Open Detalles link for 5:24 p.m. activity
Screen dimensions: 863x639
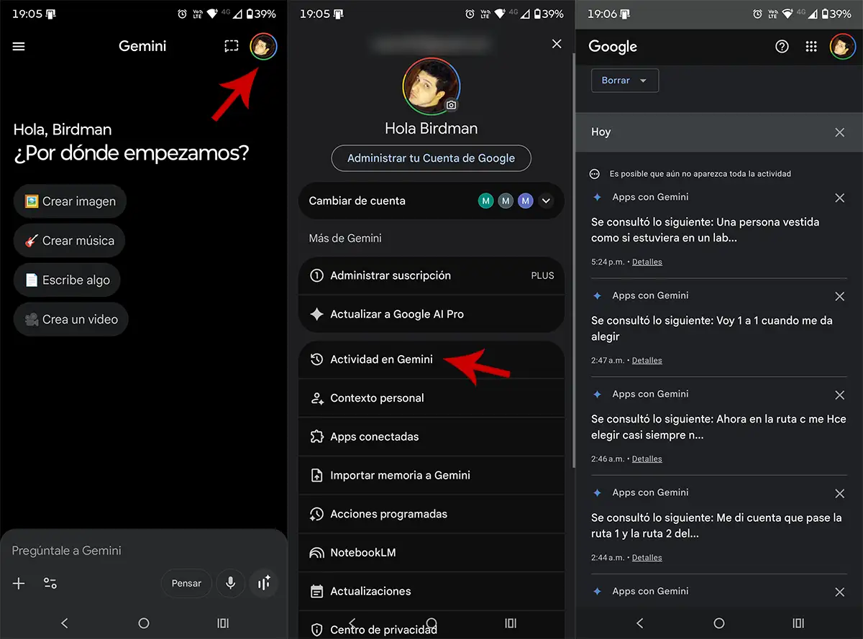647,262
